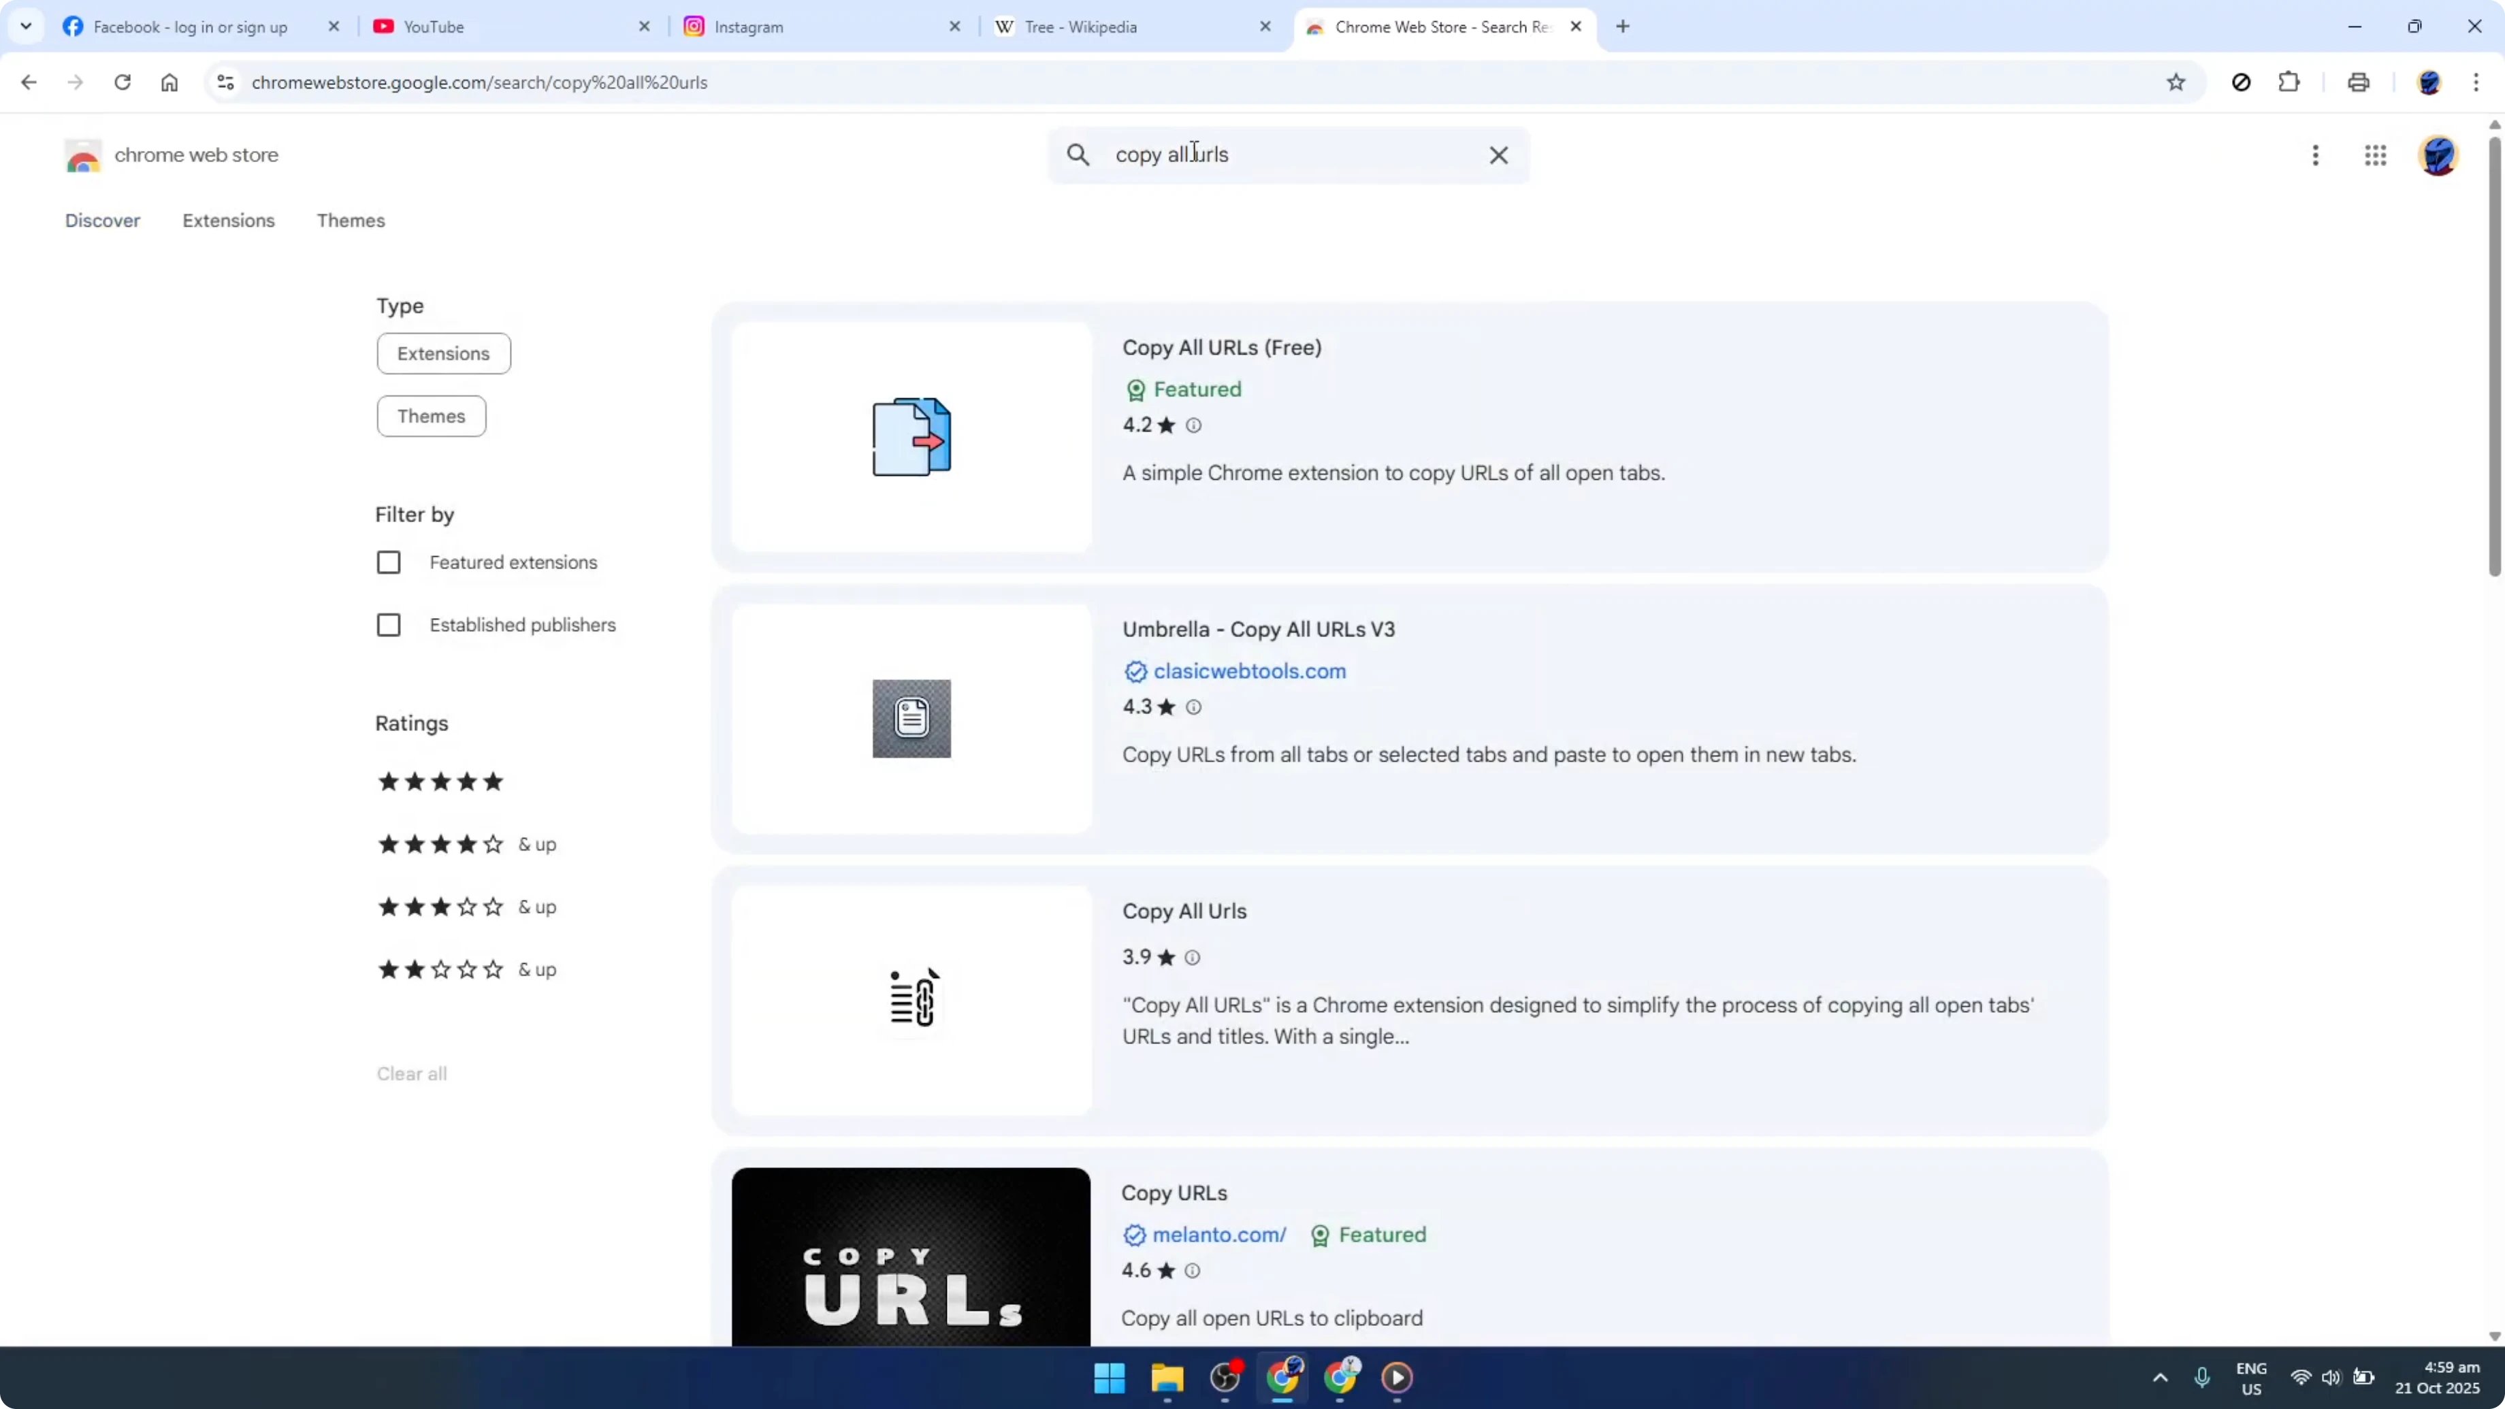Expand hidden icons in the system tray
Screen dimensions: 2505x1409
(2159, 1378)
